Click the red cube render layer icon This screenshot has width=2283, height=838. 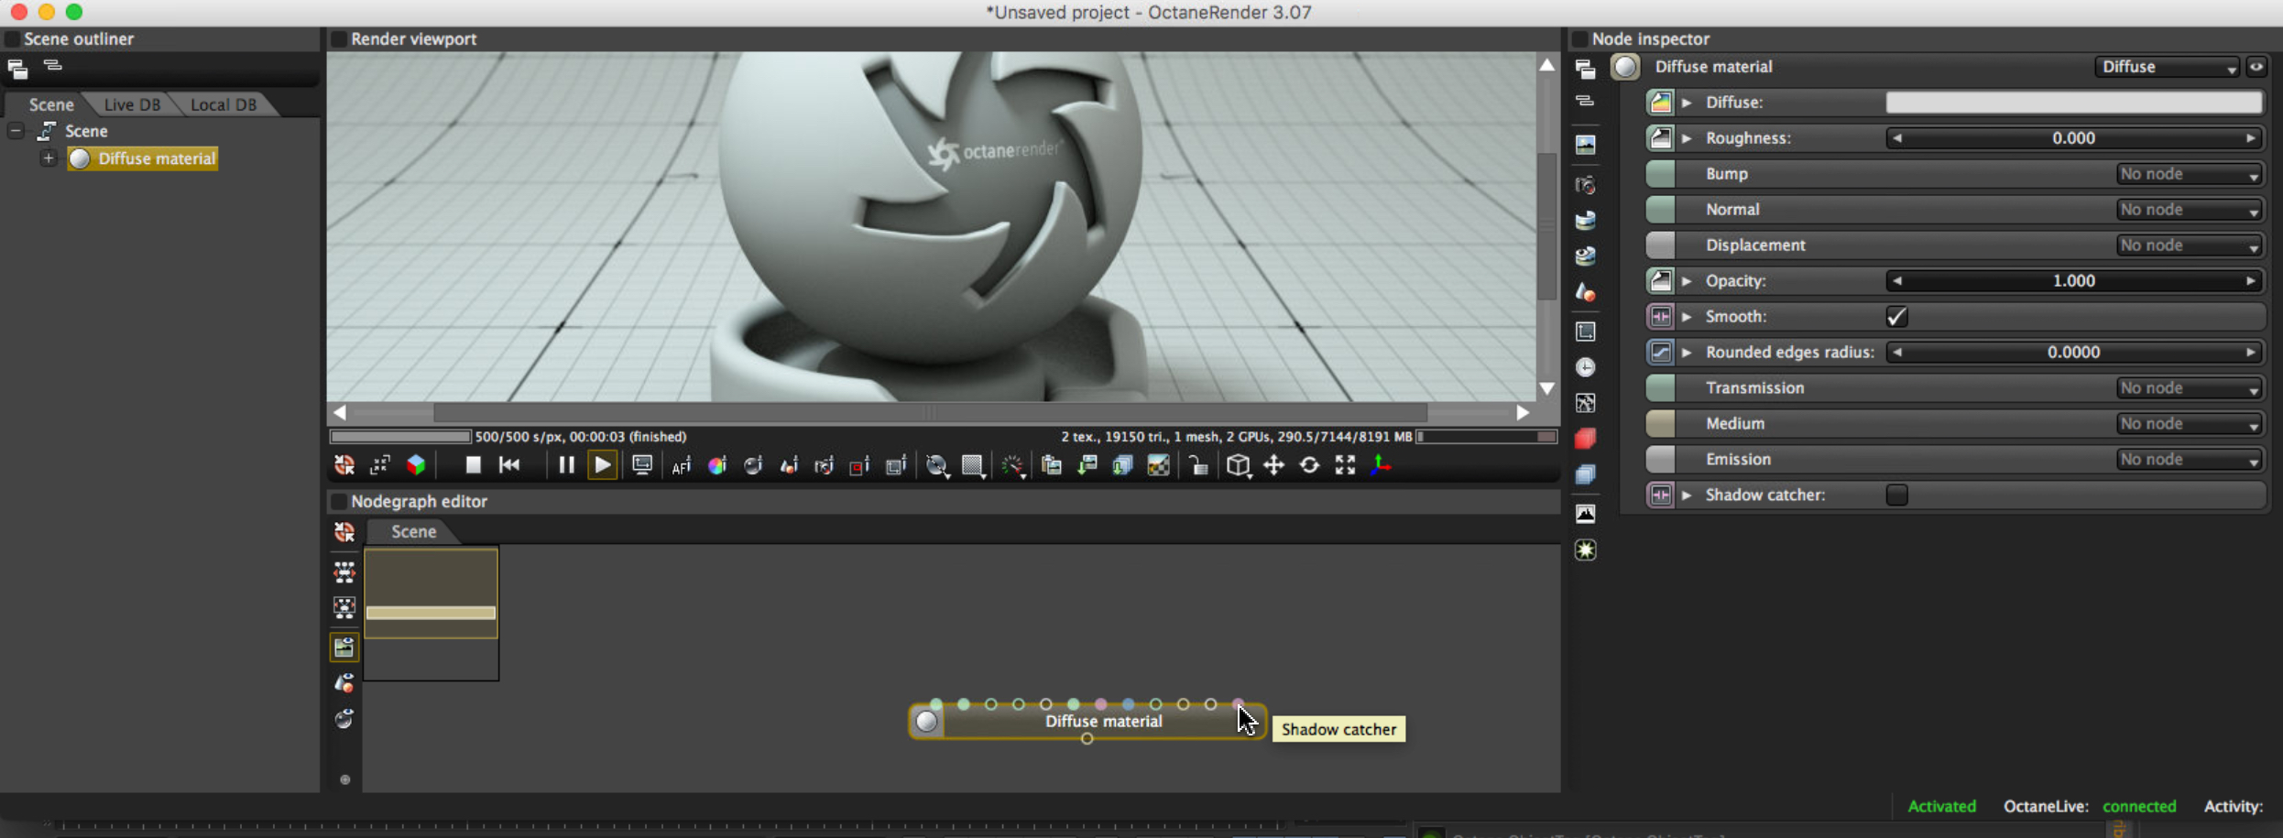click(1586, 439)
